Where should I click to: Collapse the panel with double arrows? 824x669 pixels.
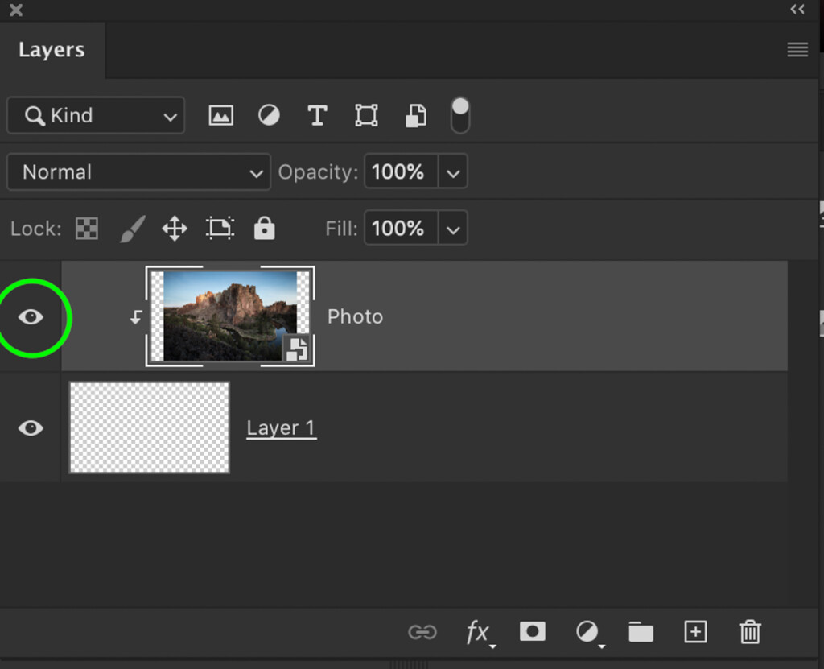[x=797, y=9]
